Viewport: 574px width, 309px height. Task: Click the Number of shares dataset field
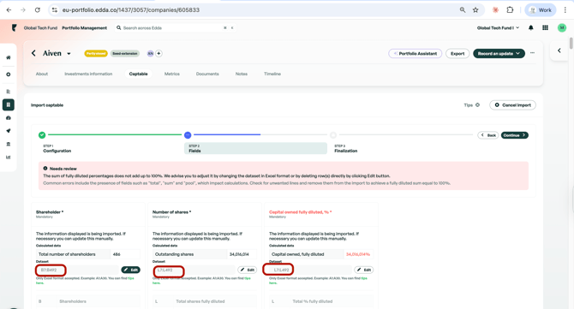tap(194, 270)
